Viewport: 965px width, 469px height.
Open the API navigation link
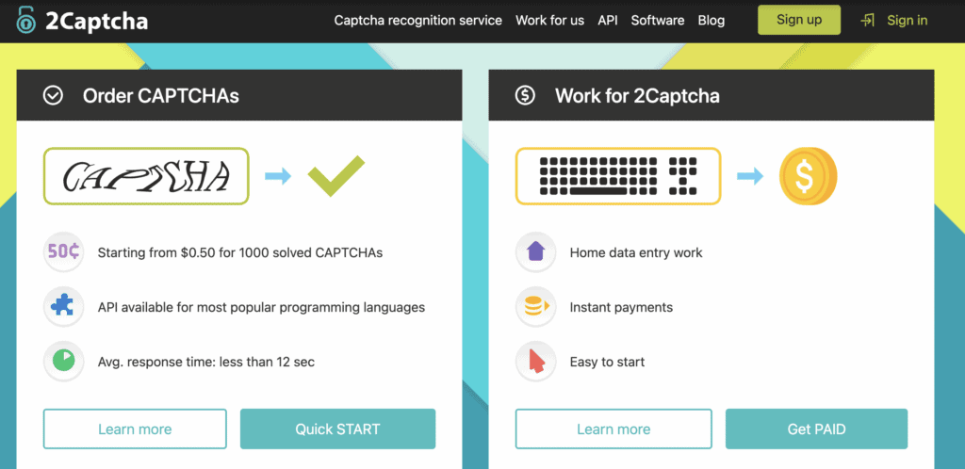608,21
